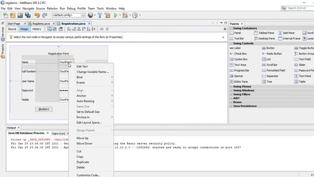Open the editor tabs list dropdown arrow
Image resolution: width=314 pixels, height=177 pixels.
click(x=221, y=23)
